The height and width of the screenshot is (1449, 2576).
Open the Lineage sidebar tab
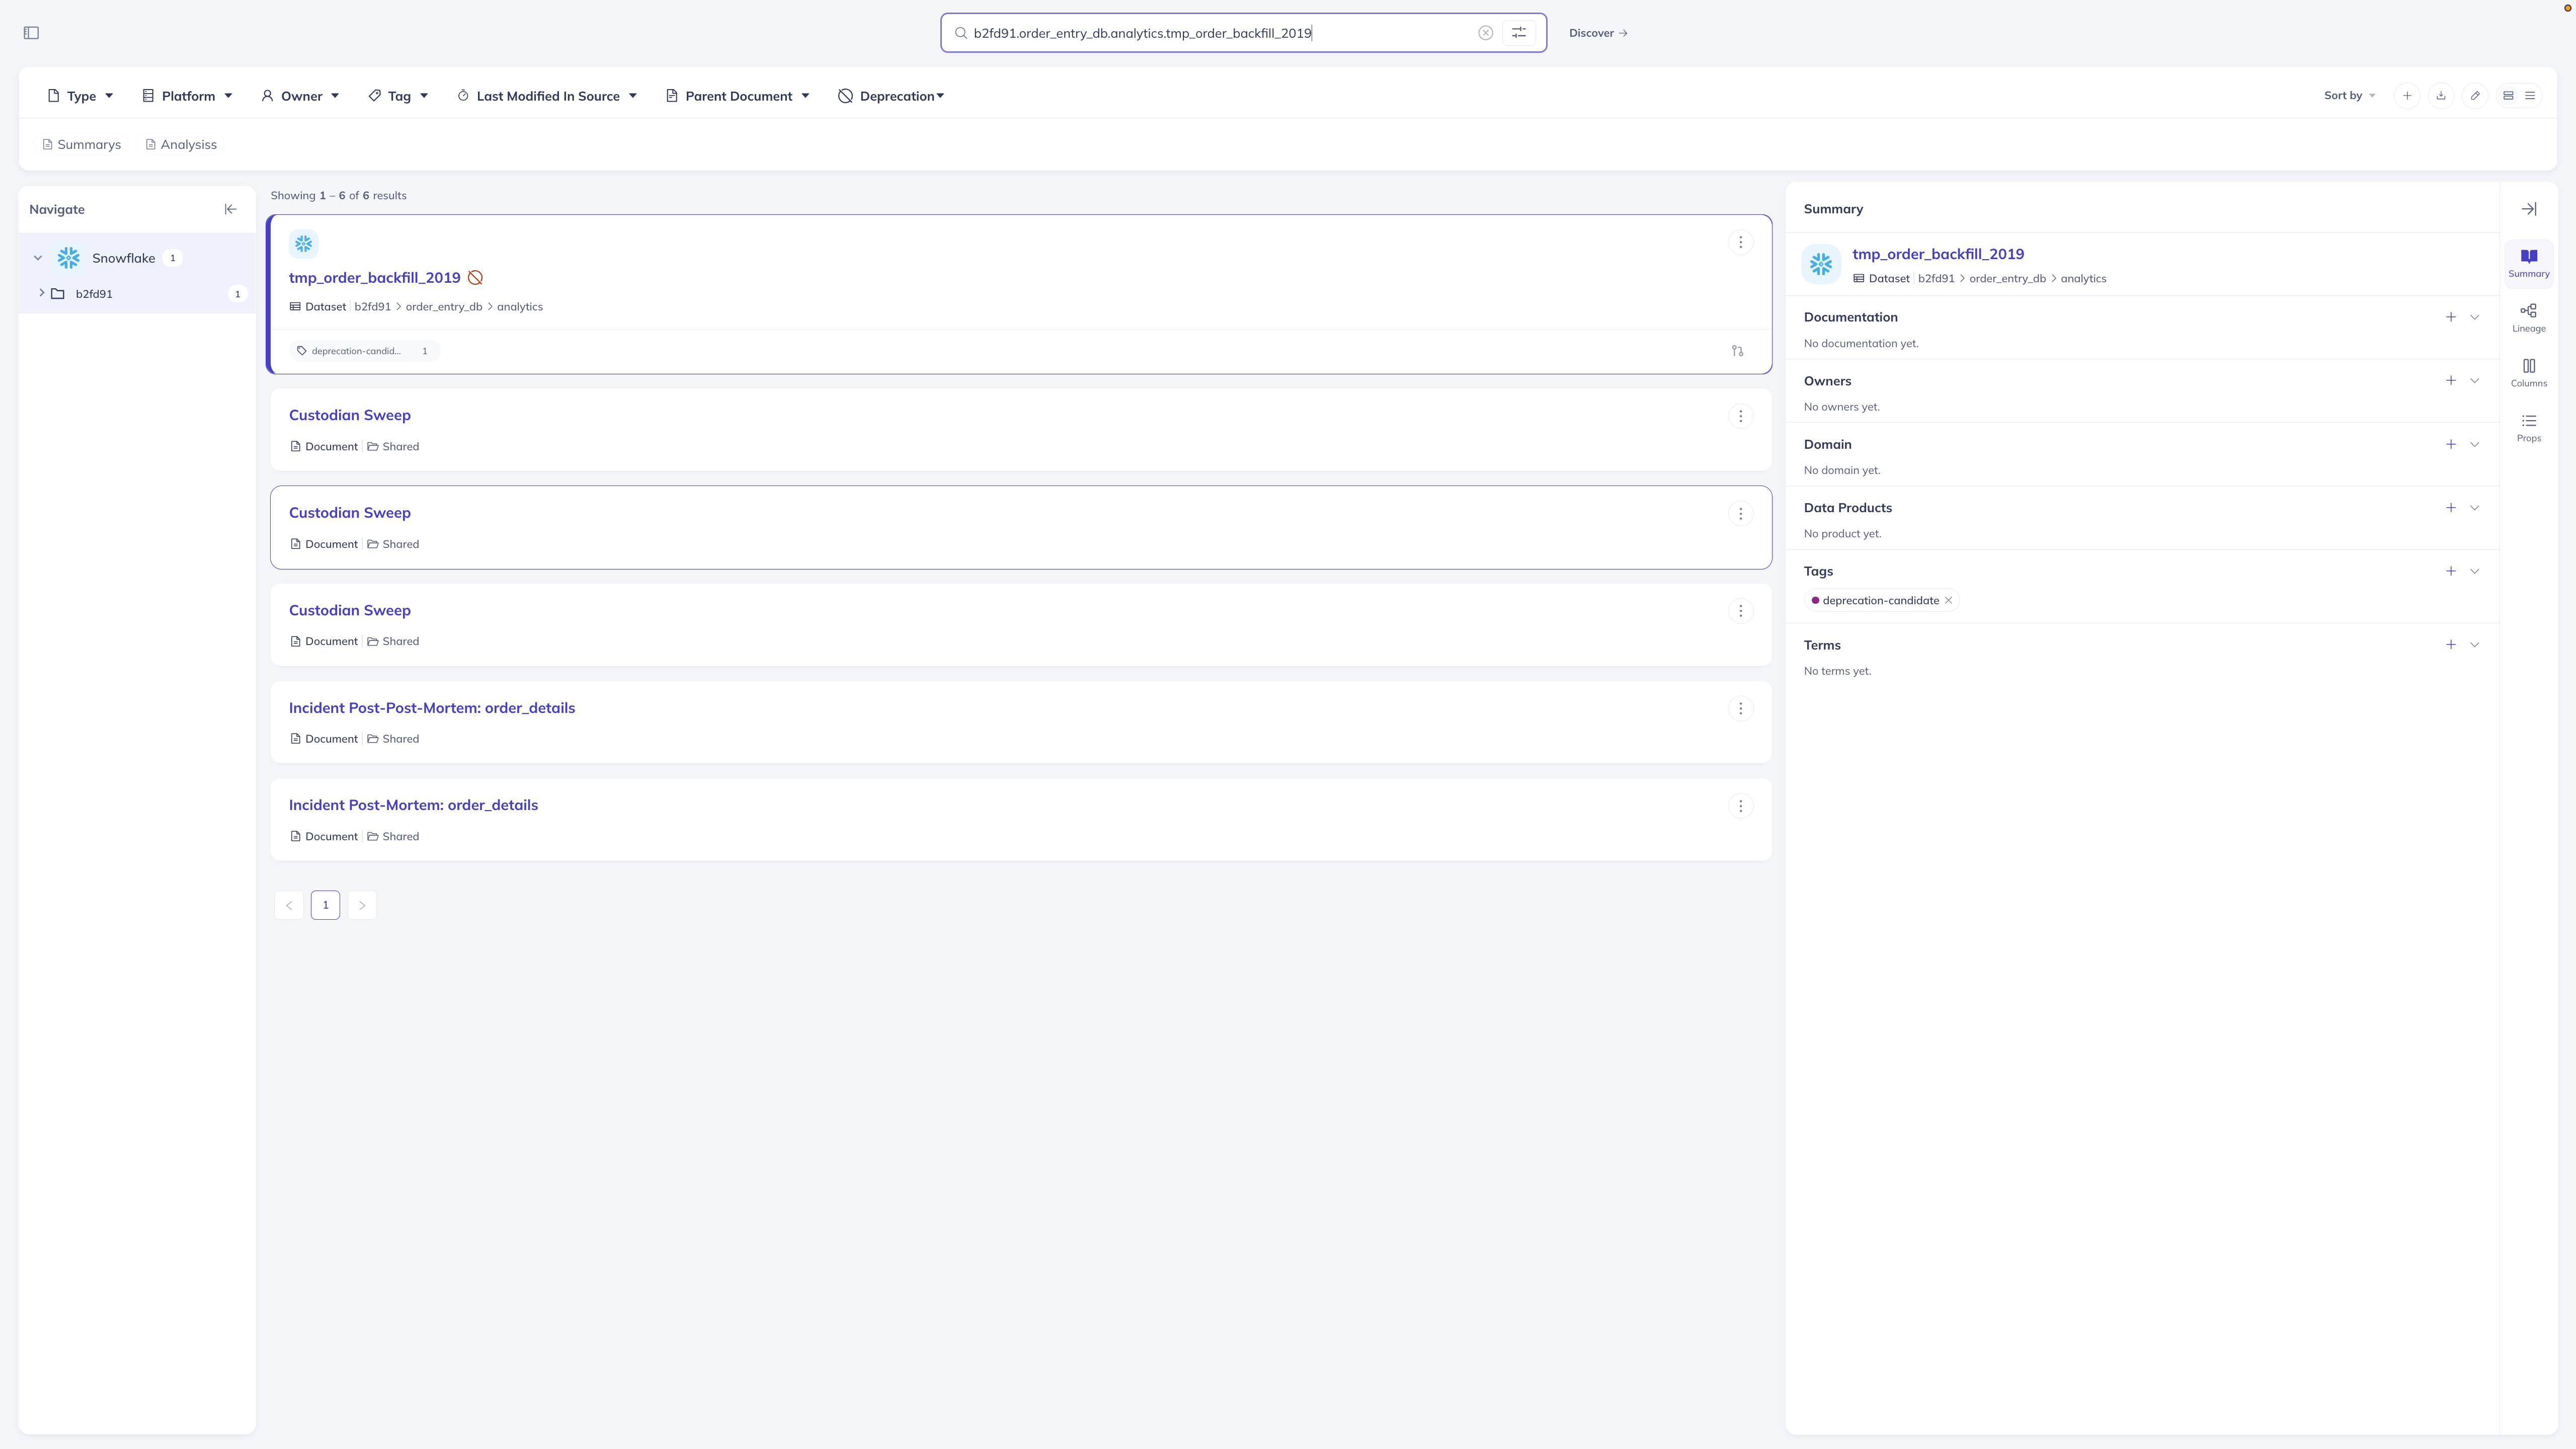pyautogui.click(x=2528, y=318)
